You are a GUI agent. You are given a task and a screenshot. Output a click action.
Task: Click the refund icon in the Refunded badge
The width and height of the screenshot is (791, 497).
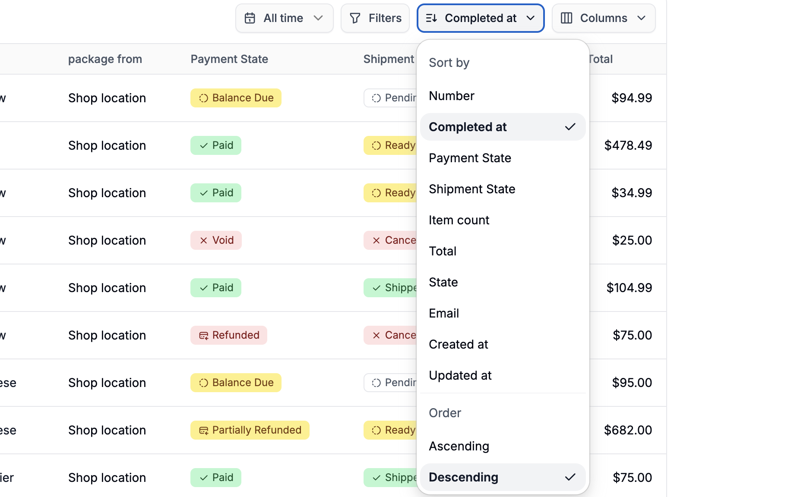point(203,335)
